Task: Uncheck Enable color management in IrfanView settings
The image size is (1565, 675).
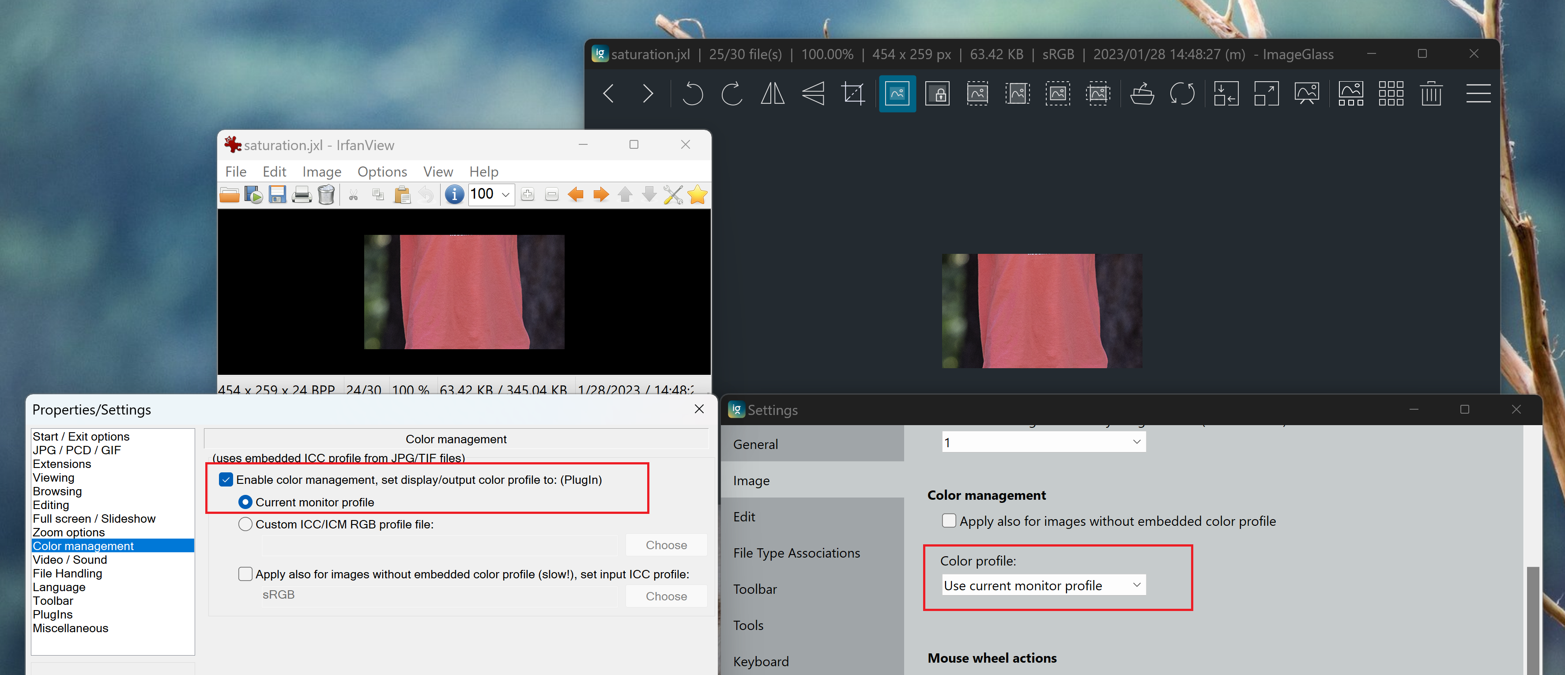Action: [x=226, y=479]
